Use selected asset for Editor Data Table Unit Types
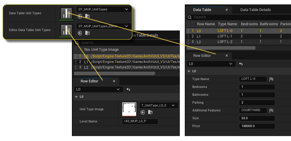The height and width of the screenshot is (141, 291). pyautogui.click(x=80, y=33)
